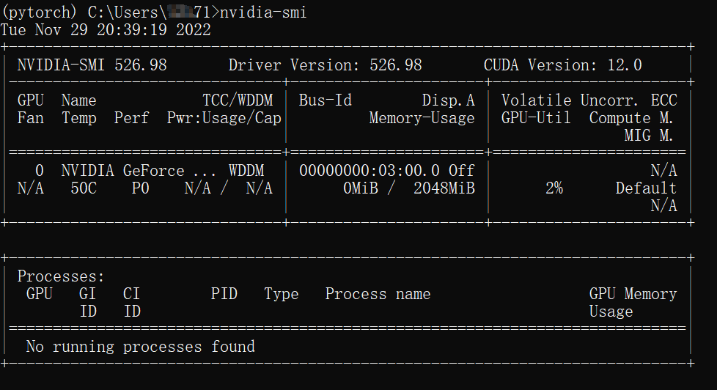Click the 'MIG M.' header text
This screenshot has height=390, width=717.
(x=648, y=136)
